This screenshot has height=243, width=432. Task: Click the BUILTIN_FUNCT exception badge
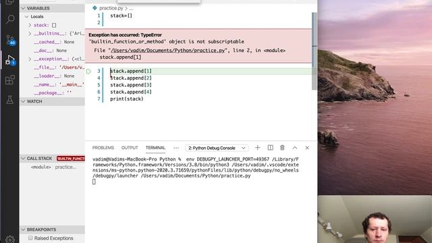(x=71, y=159)
